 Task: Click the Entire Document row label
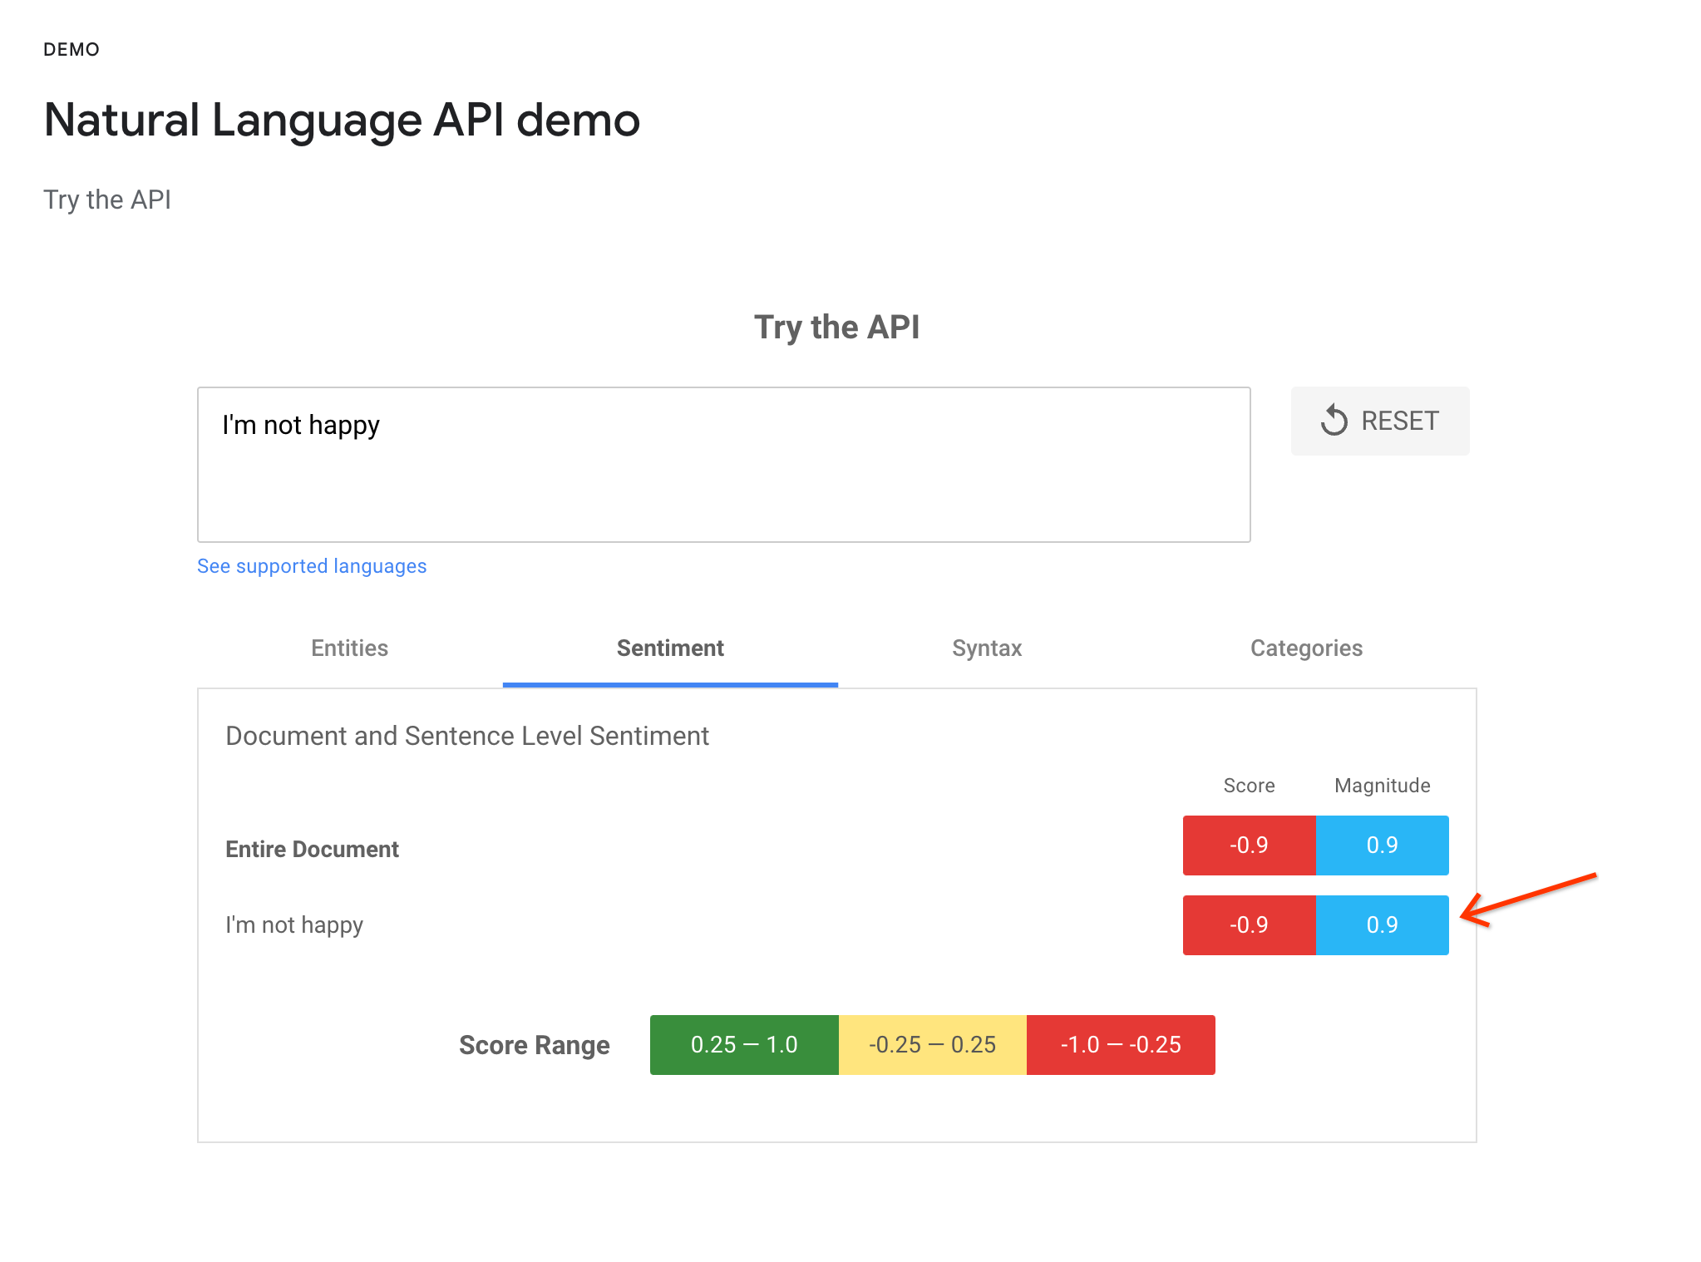(312, 850)
